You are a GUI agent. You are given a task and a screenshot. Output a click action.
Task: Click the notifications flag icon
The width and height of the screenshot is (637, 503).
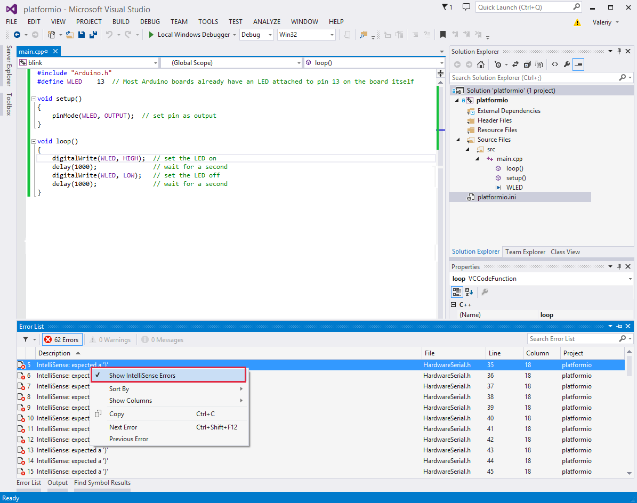coord(447,7)
